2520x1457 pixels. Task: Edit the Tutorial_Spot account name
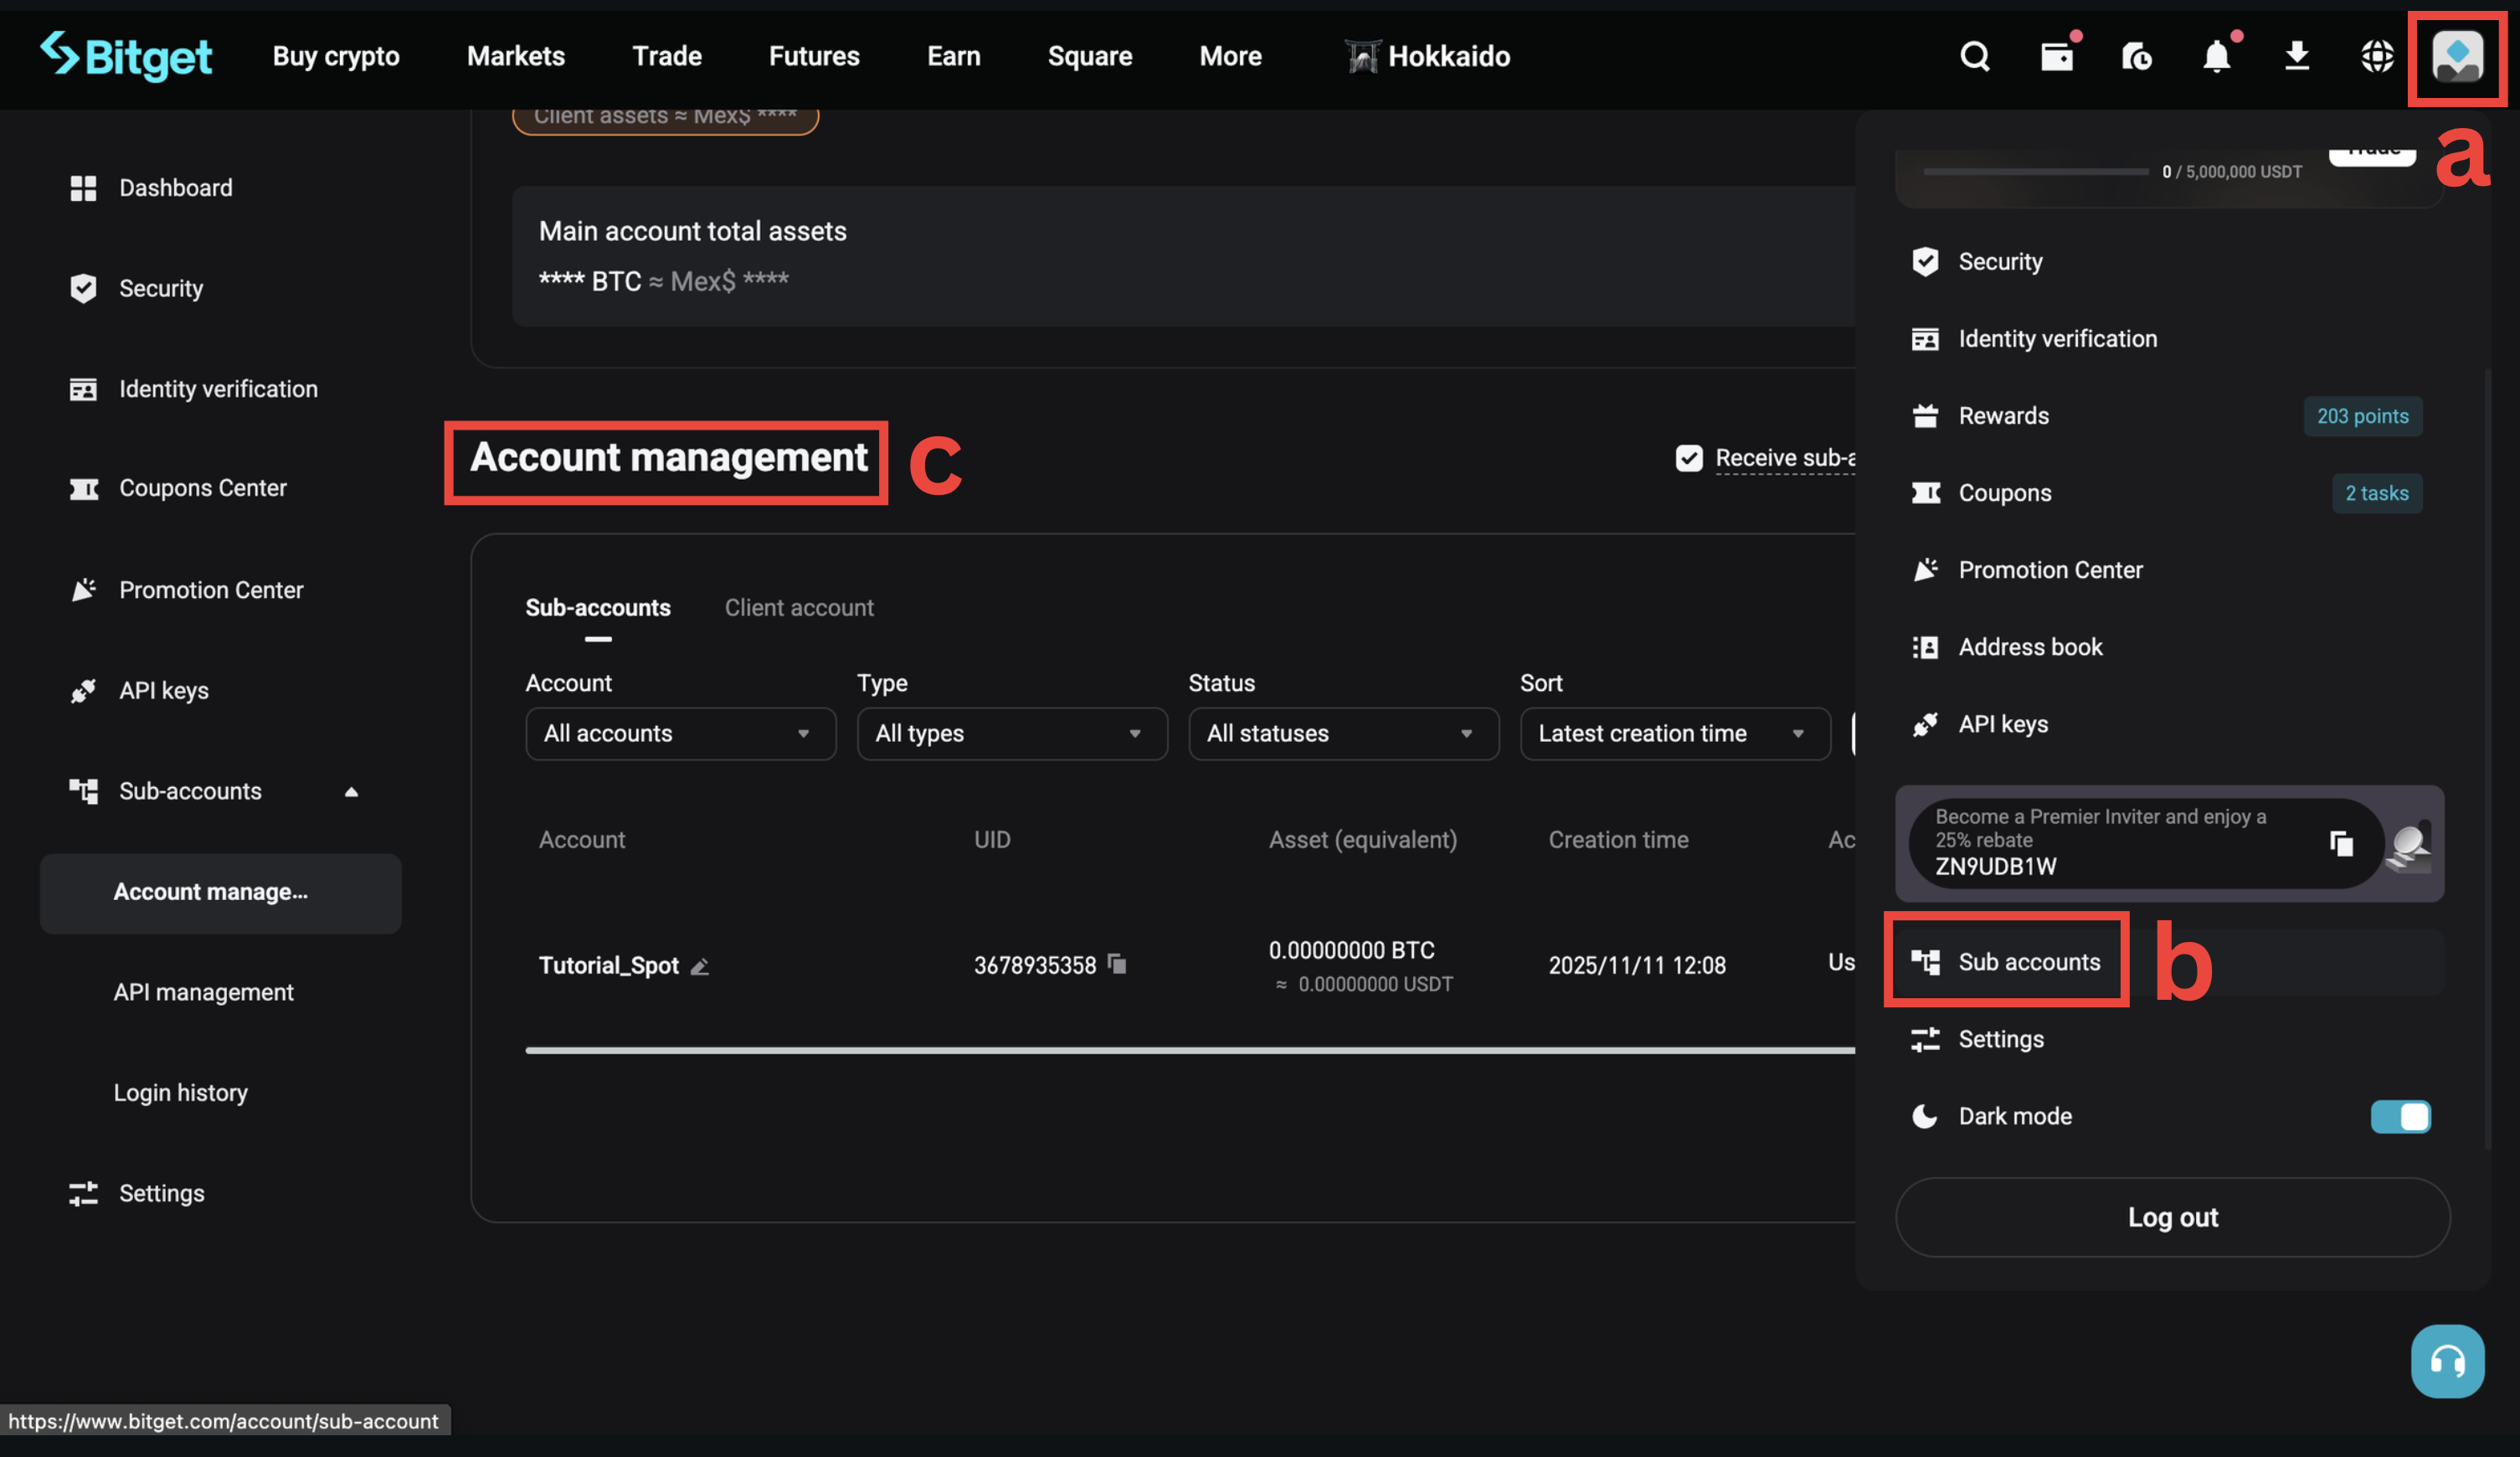coord(700,966)
